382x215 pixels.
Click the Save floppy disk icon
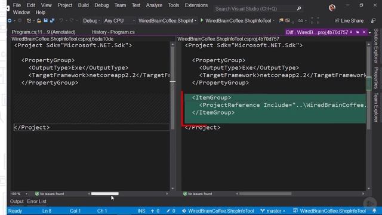pyautogui.click(x=45, y=21)
